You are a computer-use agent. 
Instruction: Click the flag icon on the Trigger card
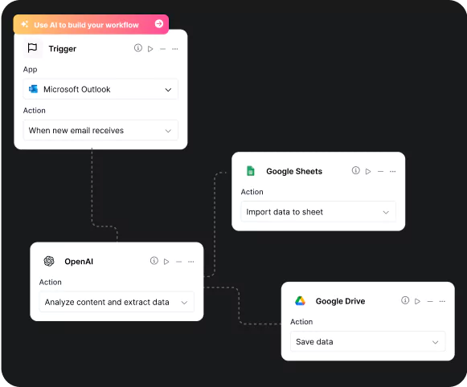pyautogui.click(x=32, y=48)
